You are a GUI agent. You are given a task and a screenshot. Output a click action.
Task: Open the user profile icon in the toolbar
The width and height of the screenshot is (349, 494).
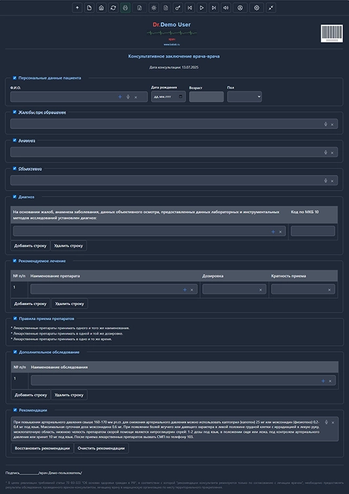click(x=240, y=8)
